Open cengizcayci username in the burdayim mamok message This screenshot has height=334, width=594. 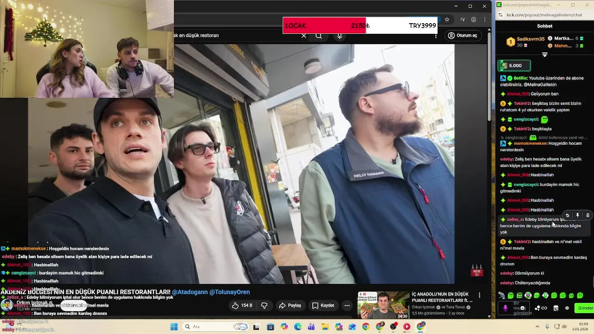tap(526, 185)
